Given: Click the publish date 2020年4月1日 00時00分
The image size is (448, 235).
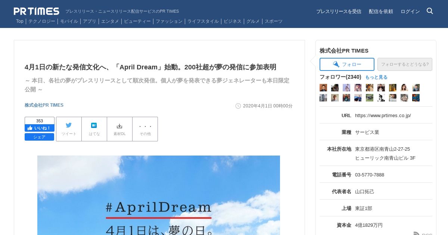Looking at the screenshot, I should pyautogui.click(x=268, y=106).
